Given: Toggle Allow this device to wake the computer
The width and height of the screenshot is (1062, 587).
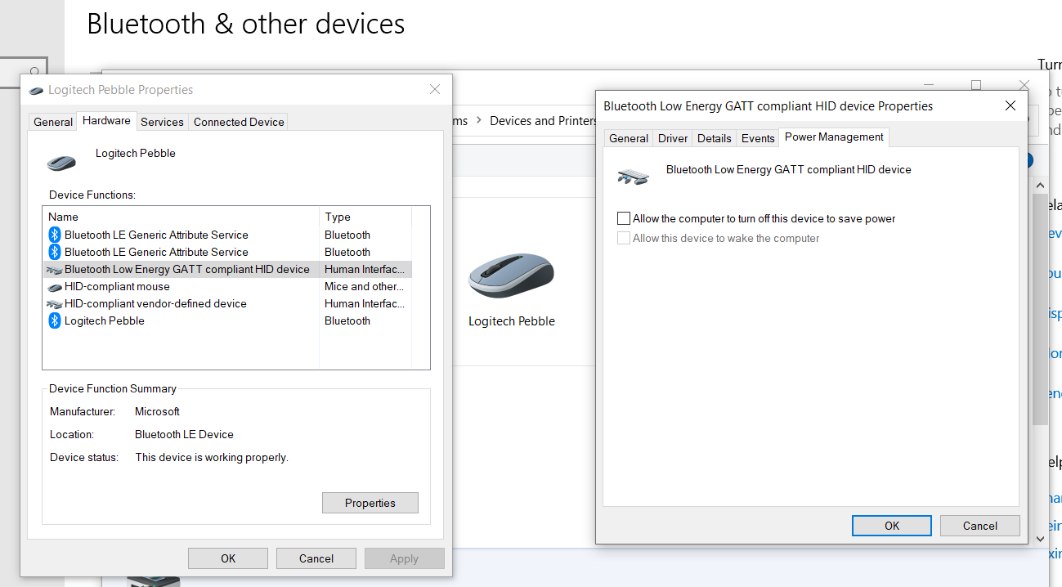Looking at the screenshot, I should point(624,238).
